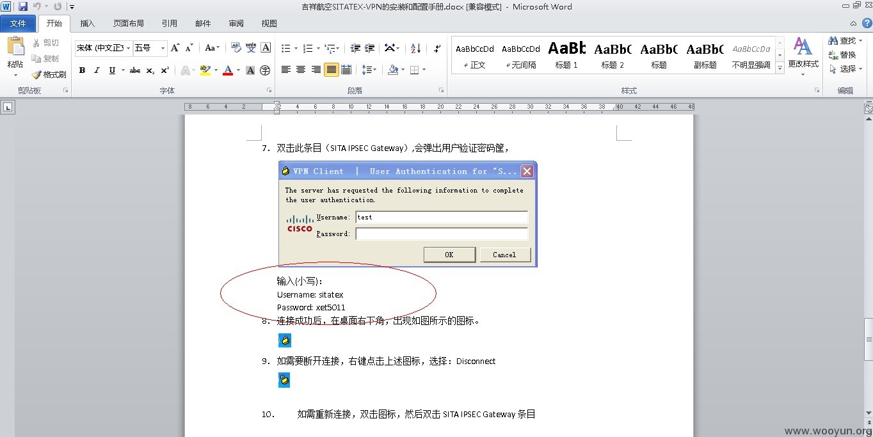Apply the 标题 2 heading style
This screenshot has height=437, width=873.
pyautogui.click(x=613, y=55)
